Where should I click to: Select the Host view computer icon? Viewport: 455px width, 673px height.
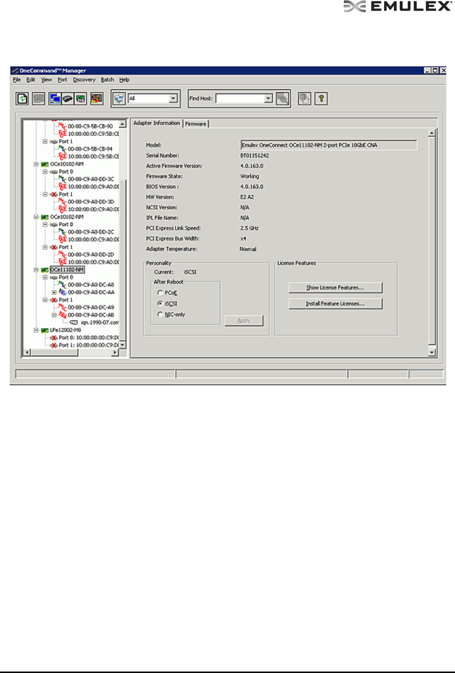point(55,98)
